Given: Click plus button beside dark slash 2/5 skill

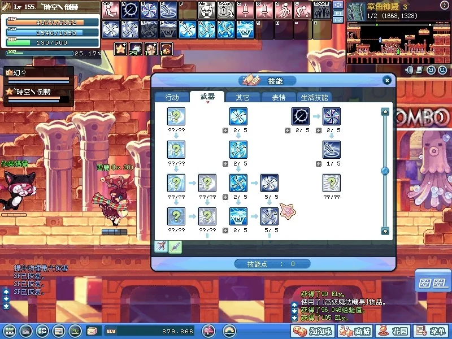Looking at the screenshot, I should pyautogui.click(x=288, y=131).
